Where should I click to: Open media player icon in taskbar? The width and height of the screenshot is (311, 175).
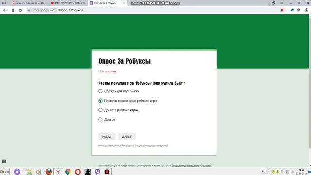tap(38, 172)
